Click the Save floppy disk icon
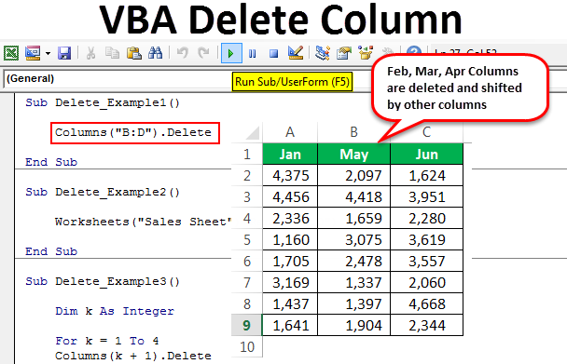Image resolution: width=567 pixels, height=364 pixels. tap(64, 53)
